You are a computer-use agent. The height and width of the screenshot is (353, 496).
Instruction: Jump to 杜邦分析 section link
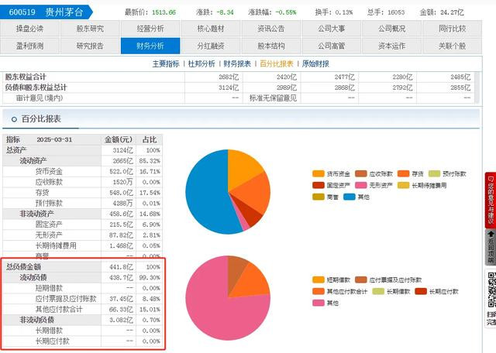201,63
